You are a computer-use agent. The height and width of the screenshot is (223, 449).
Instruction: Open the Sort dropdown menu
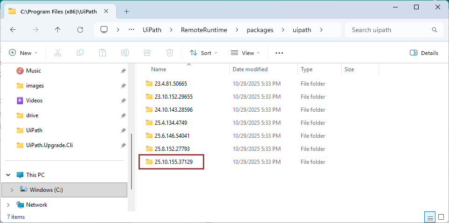tap(204, 53)
